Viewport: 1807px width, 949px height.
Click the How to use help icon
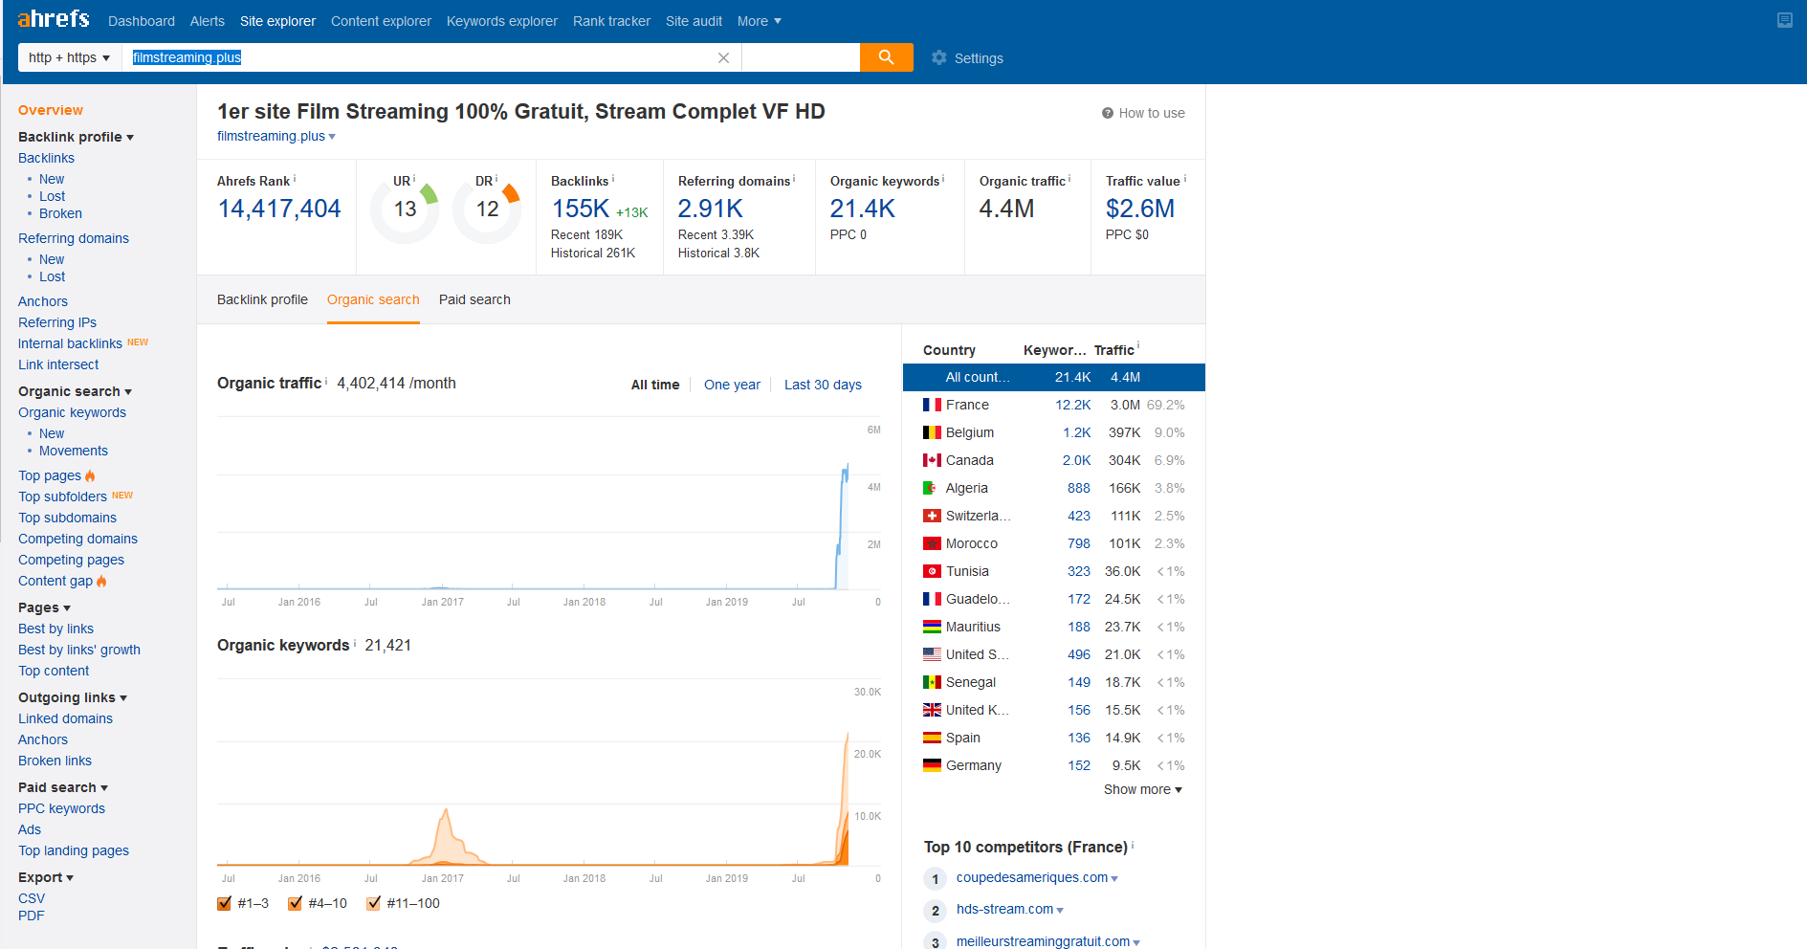pyautogui.click(x=1108, y=113)
